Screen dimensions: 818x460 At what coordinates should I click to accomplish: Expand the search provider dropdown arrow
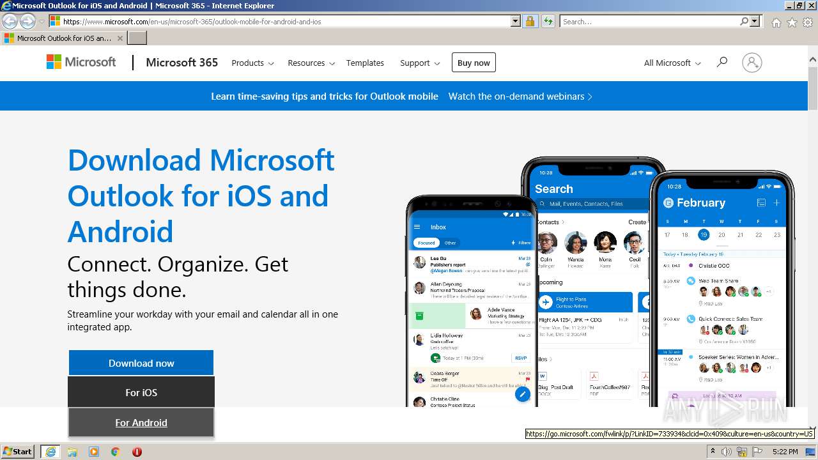[x=755, y=21]
